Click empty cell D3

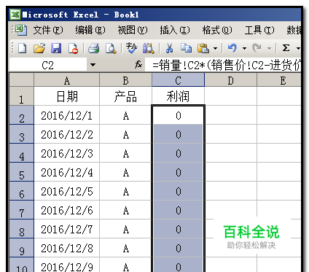[x=230, y=134]
